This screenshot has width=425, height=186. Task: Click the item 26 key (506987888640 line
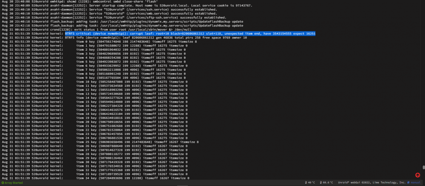pyautogui.click(x=95, y=146)
